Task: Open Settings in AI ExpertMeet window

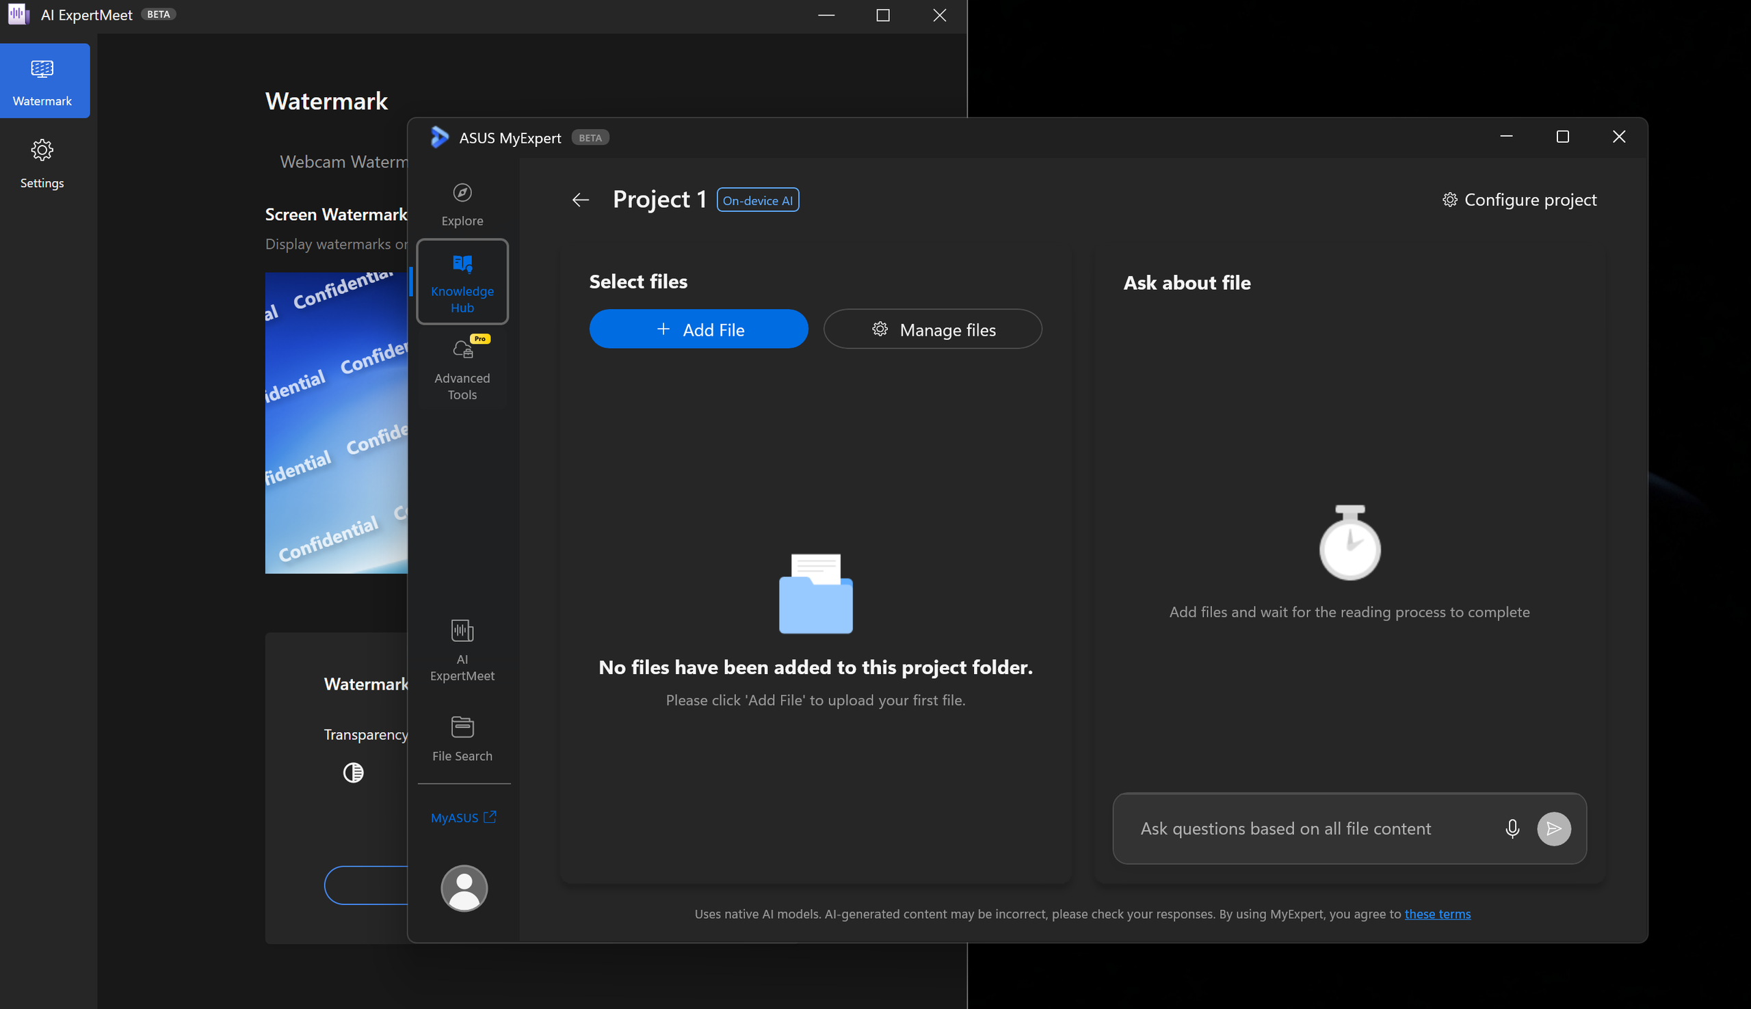Action: coord(42,163)
